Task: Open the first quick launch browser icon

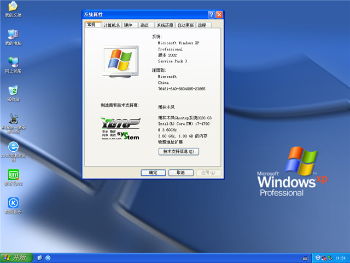Action: pos(40,258)
